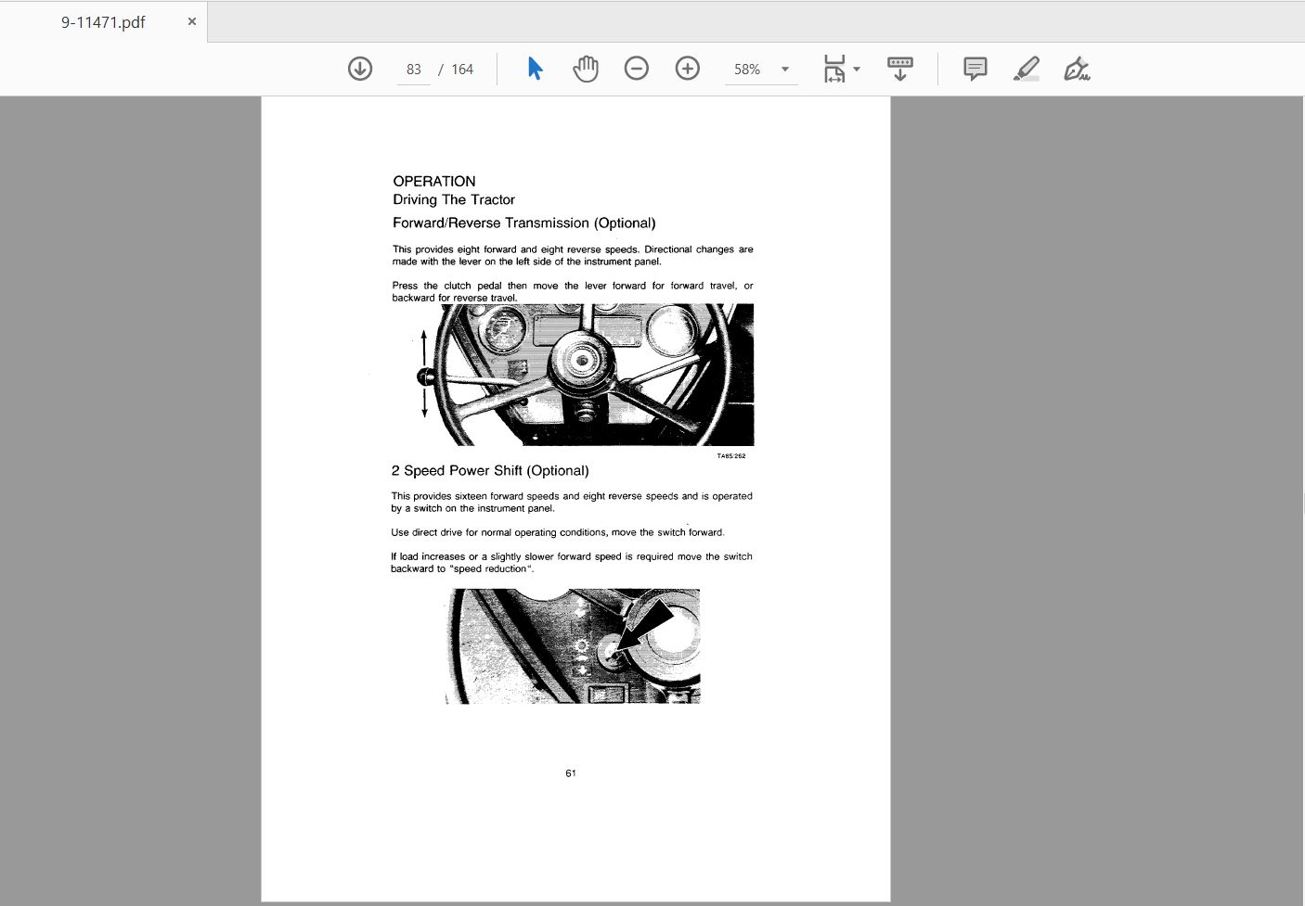The height and width of the screenshot is (906, 1305).
Task: Click the Driving The Tractor heading
Action: [454, 199]
